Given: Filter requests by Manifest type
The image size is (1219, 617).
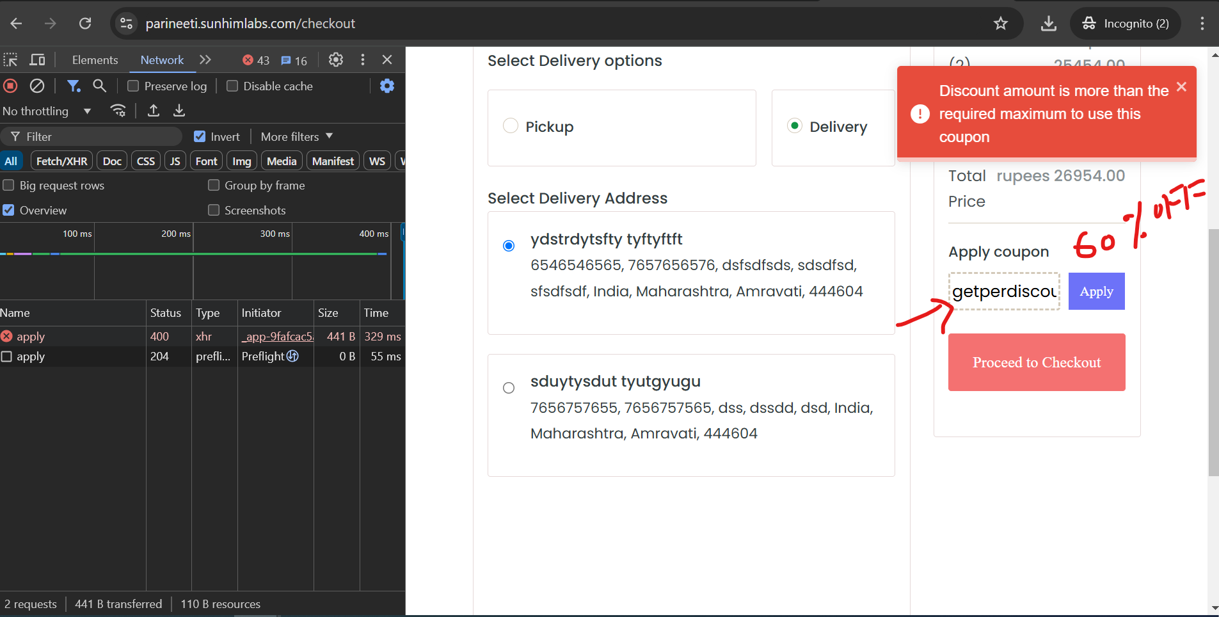Looking at the screenshot, I should 333,161.
